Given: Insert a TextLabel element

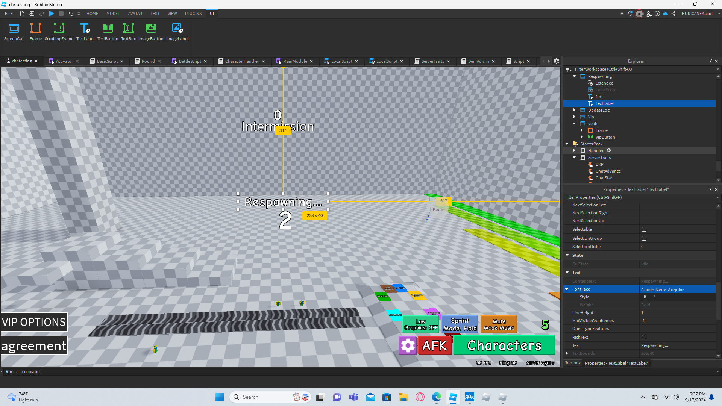Looking at the screenshot, I should (x=85, y=32).
